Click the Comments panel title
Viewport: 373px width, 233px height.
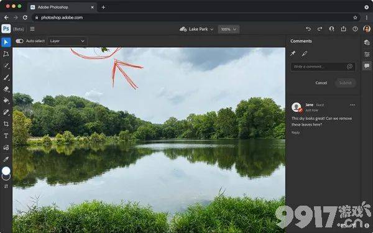coord(301,41)
